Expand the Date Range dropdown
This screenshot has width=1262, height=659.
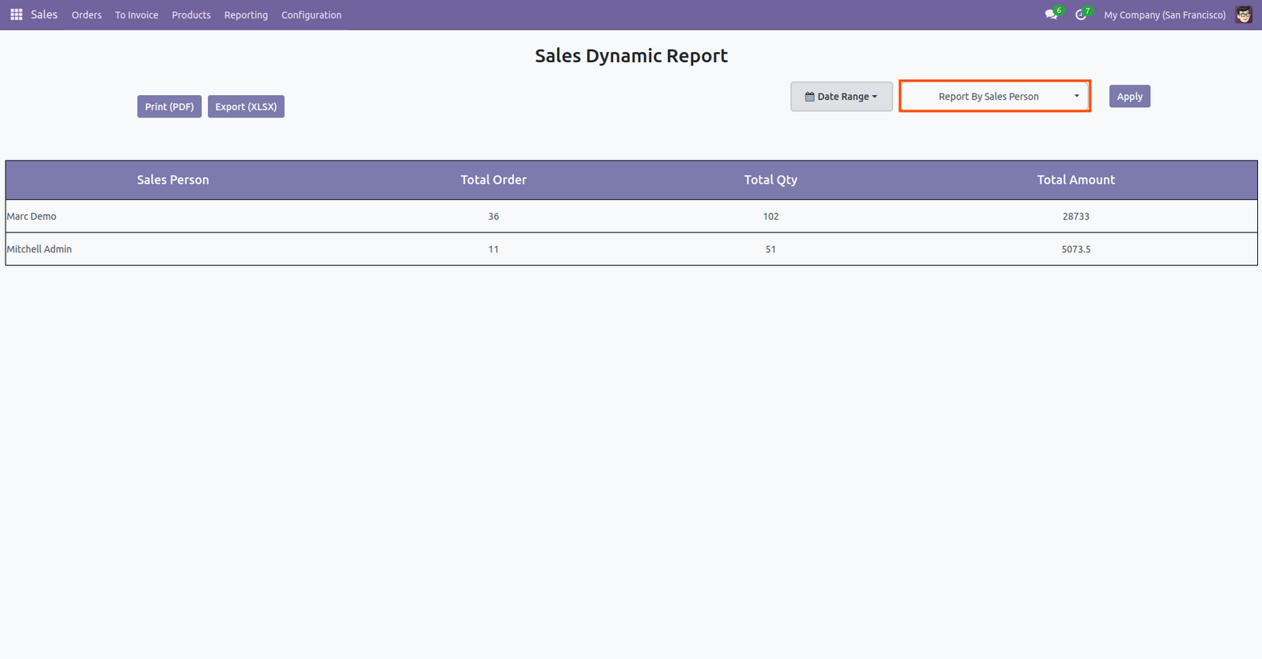[x=841, y=97]
